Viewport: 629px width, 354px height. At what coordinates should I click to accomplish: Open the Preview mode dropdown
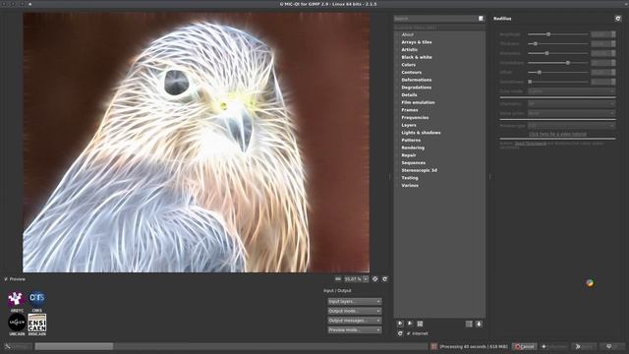pyautogui.click(x=354, y=330)
